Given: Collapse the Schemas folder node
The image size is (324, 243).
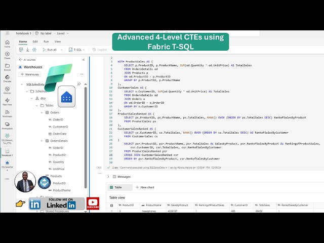Looking at the screenshot, I should [x=27, y=91].
